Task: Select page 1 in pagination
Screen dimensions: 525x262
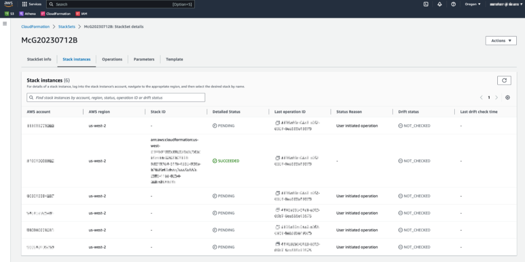Action: (x=489, y=98)
